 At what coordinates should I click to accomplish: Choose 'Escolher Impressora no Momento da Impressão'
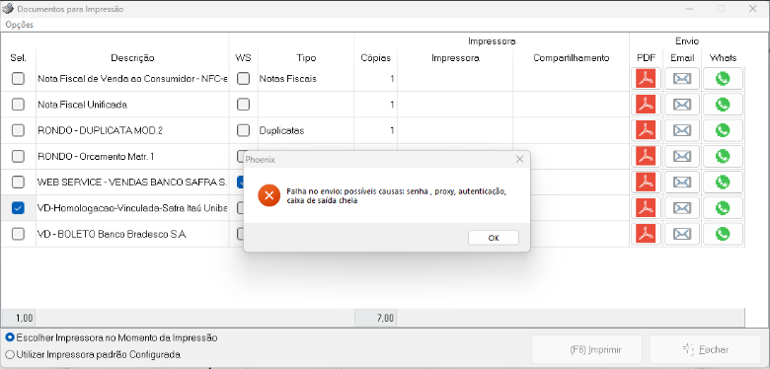112,338
